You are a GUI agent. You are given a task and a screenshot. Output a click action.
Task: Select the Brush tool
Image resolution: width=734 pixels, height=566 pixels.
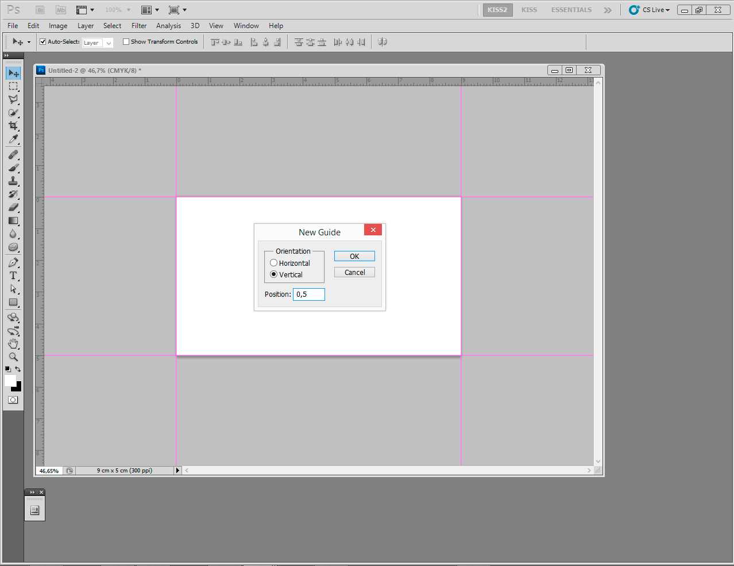(x=13, y=168)
